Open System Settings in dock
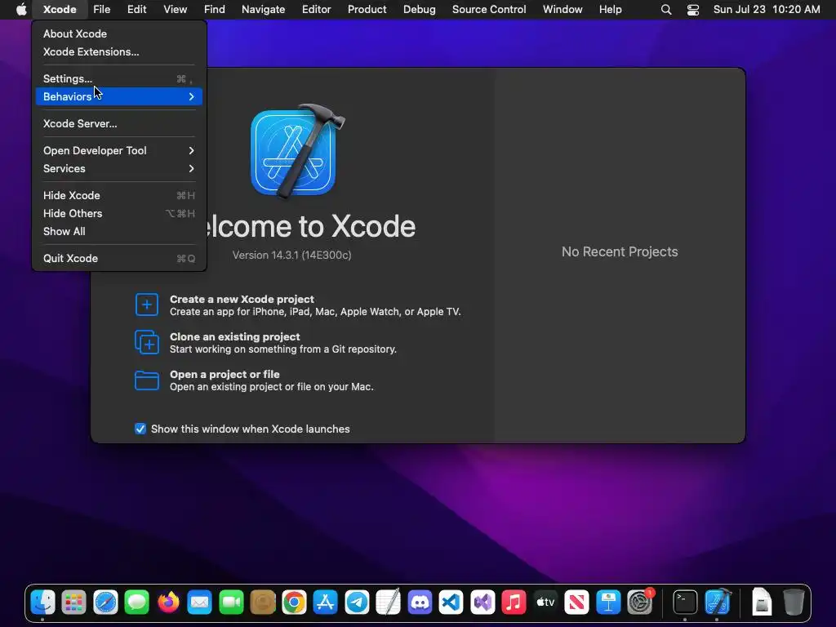The height and width of the screenshot is (627, 836). point(640,603)
